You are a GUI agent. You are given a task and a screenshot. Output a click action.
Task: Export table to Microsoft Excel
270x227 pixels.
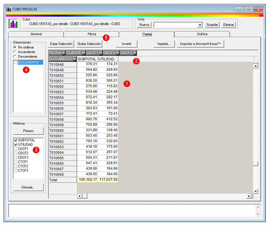click(200, 44)
